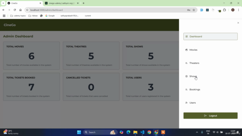Open the Wi-Fi network tray icon
242x136 pixels.
214,132
